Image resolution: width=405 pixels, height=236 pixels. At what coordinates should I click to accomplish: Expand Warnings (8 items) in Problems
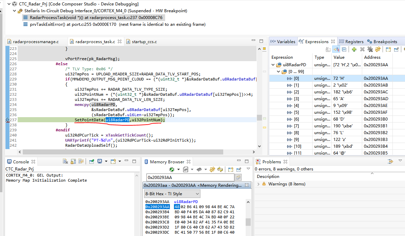click(x=258, y=184)
